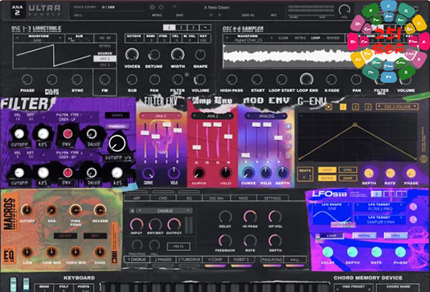Go to previous preset with left arrow
Screen dimensions: 430x292
(211, 14)
